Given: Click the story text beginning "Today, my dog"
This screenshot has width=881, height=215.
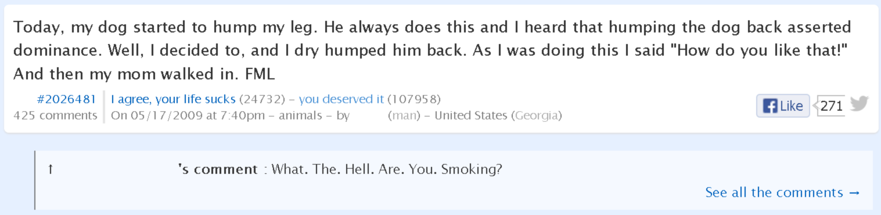Looking at the screenshot, I should [x=431, y=51].
